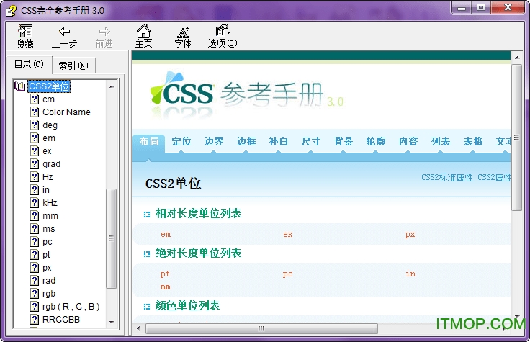
Task: Open the 轮廓 navigation tab
Action: pyautogui.click(x=376, y=141)
